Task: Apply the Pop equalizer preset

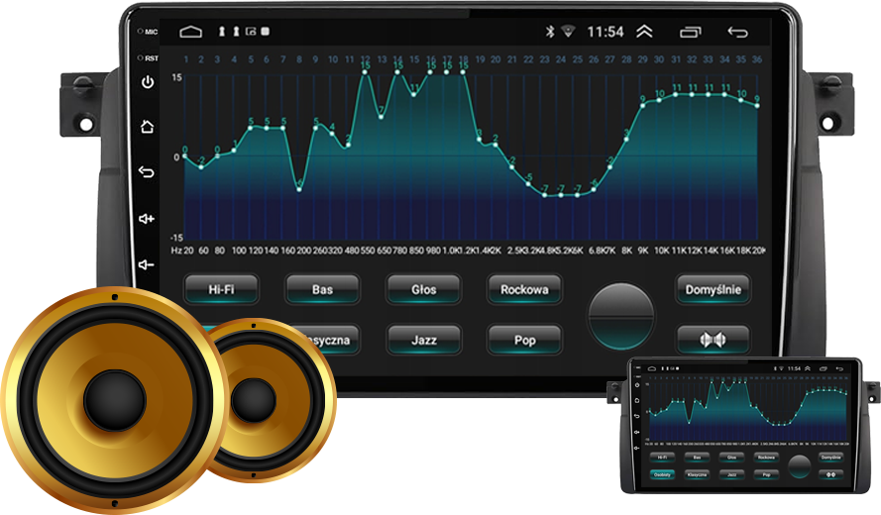Action: pyautogui.click(x=524, y=340)
